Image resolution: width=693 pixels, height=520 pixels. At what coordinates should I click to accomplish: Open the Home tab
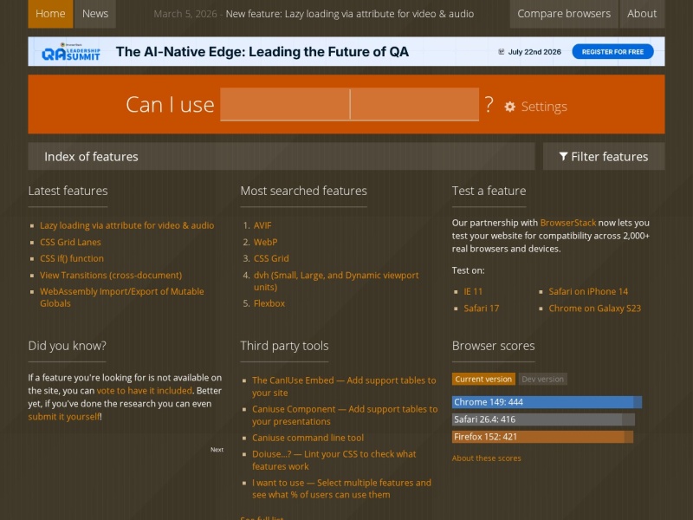50,14
